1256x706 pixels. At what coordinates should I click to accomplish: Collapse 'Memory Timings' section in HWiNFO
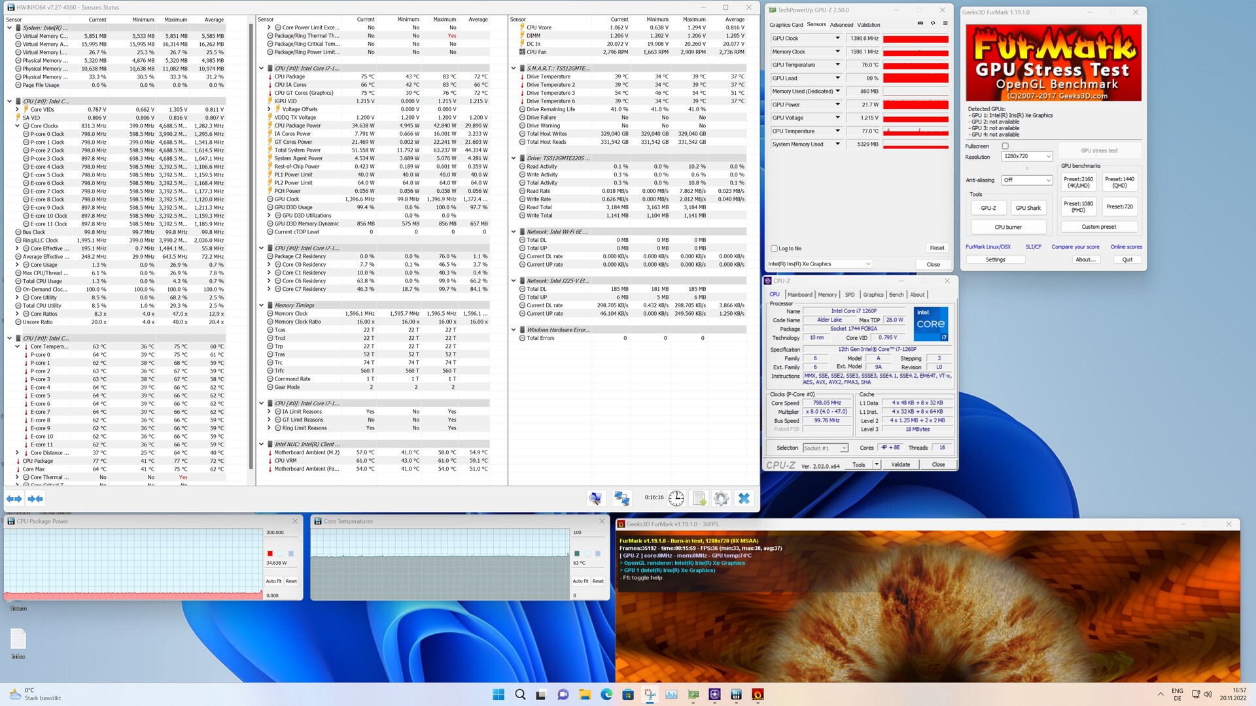click(261, 305)
